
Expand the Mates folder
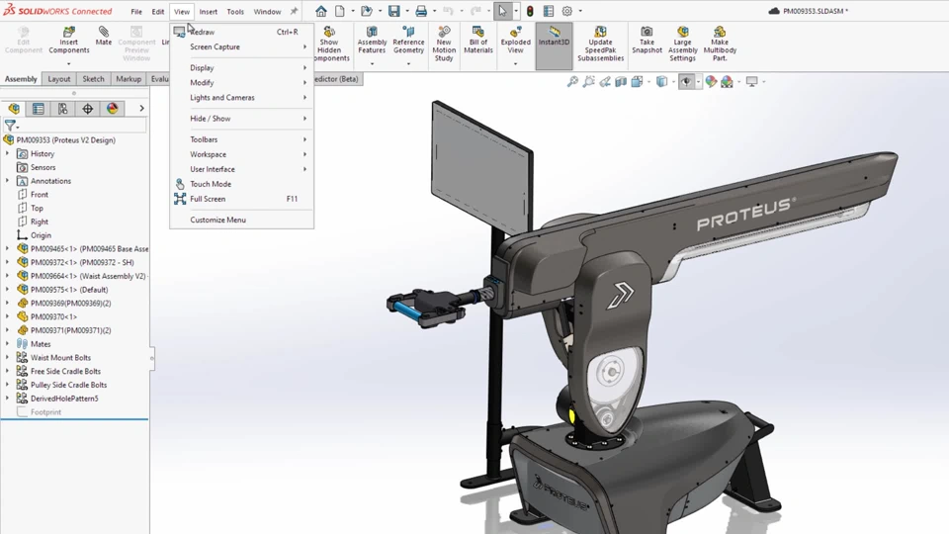7,344
